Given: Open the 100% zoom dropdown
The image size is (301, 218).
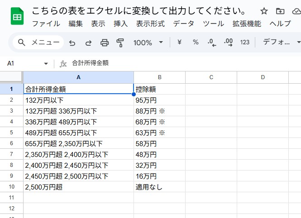Looking at the screenshot, I should [148, 43].
